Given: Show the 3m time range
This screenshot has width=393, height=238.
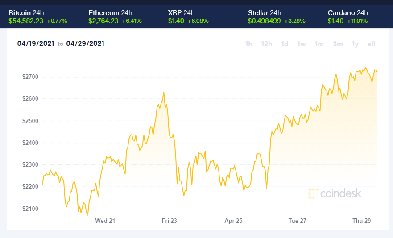Looking at the screenshot, I should 338,44.
